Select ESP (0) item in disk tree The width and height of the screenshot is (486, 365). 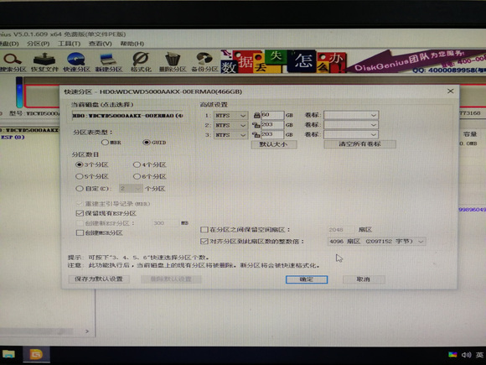pos(13,137)
